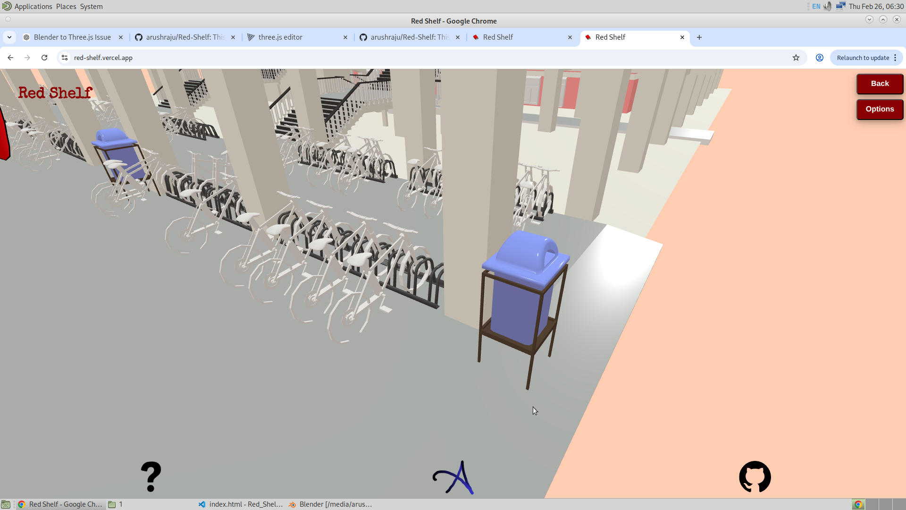Open Chrome's three-dot menu
906x510 pixels.
[896, 57]
